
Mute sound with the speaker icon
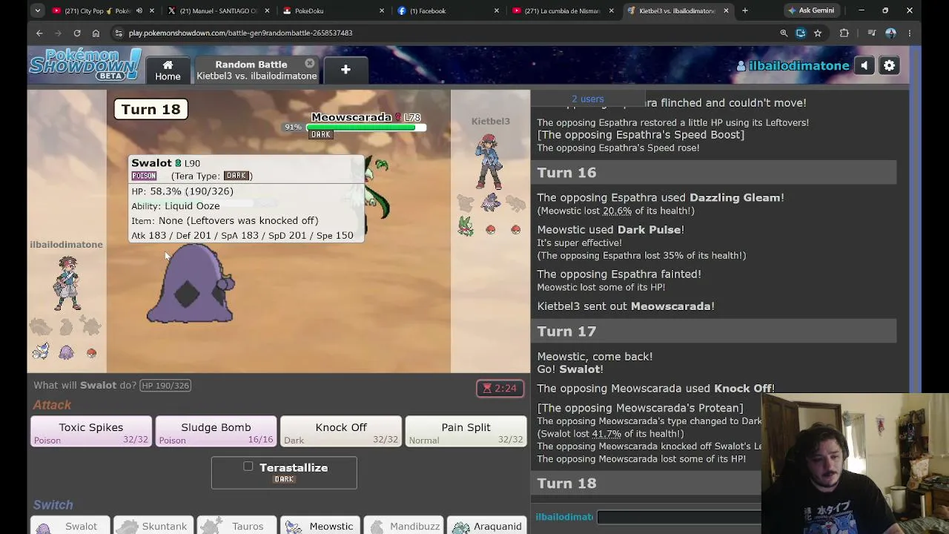[864, 65]
